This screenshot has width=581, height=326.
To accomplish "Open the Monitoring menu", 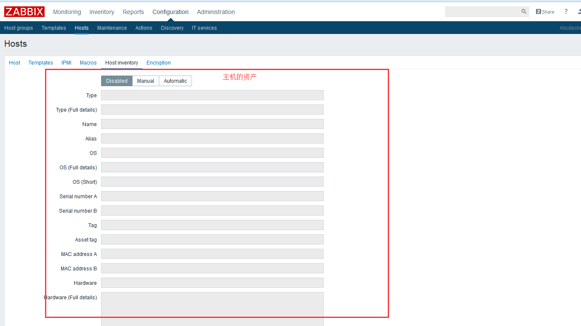I will tap(67, 12).
